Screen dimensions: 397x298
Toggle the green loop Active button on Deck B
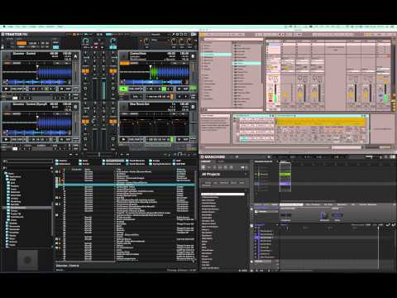click(193, 89)
